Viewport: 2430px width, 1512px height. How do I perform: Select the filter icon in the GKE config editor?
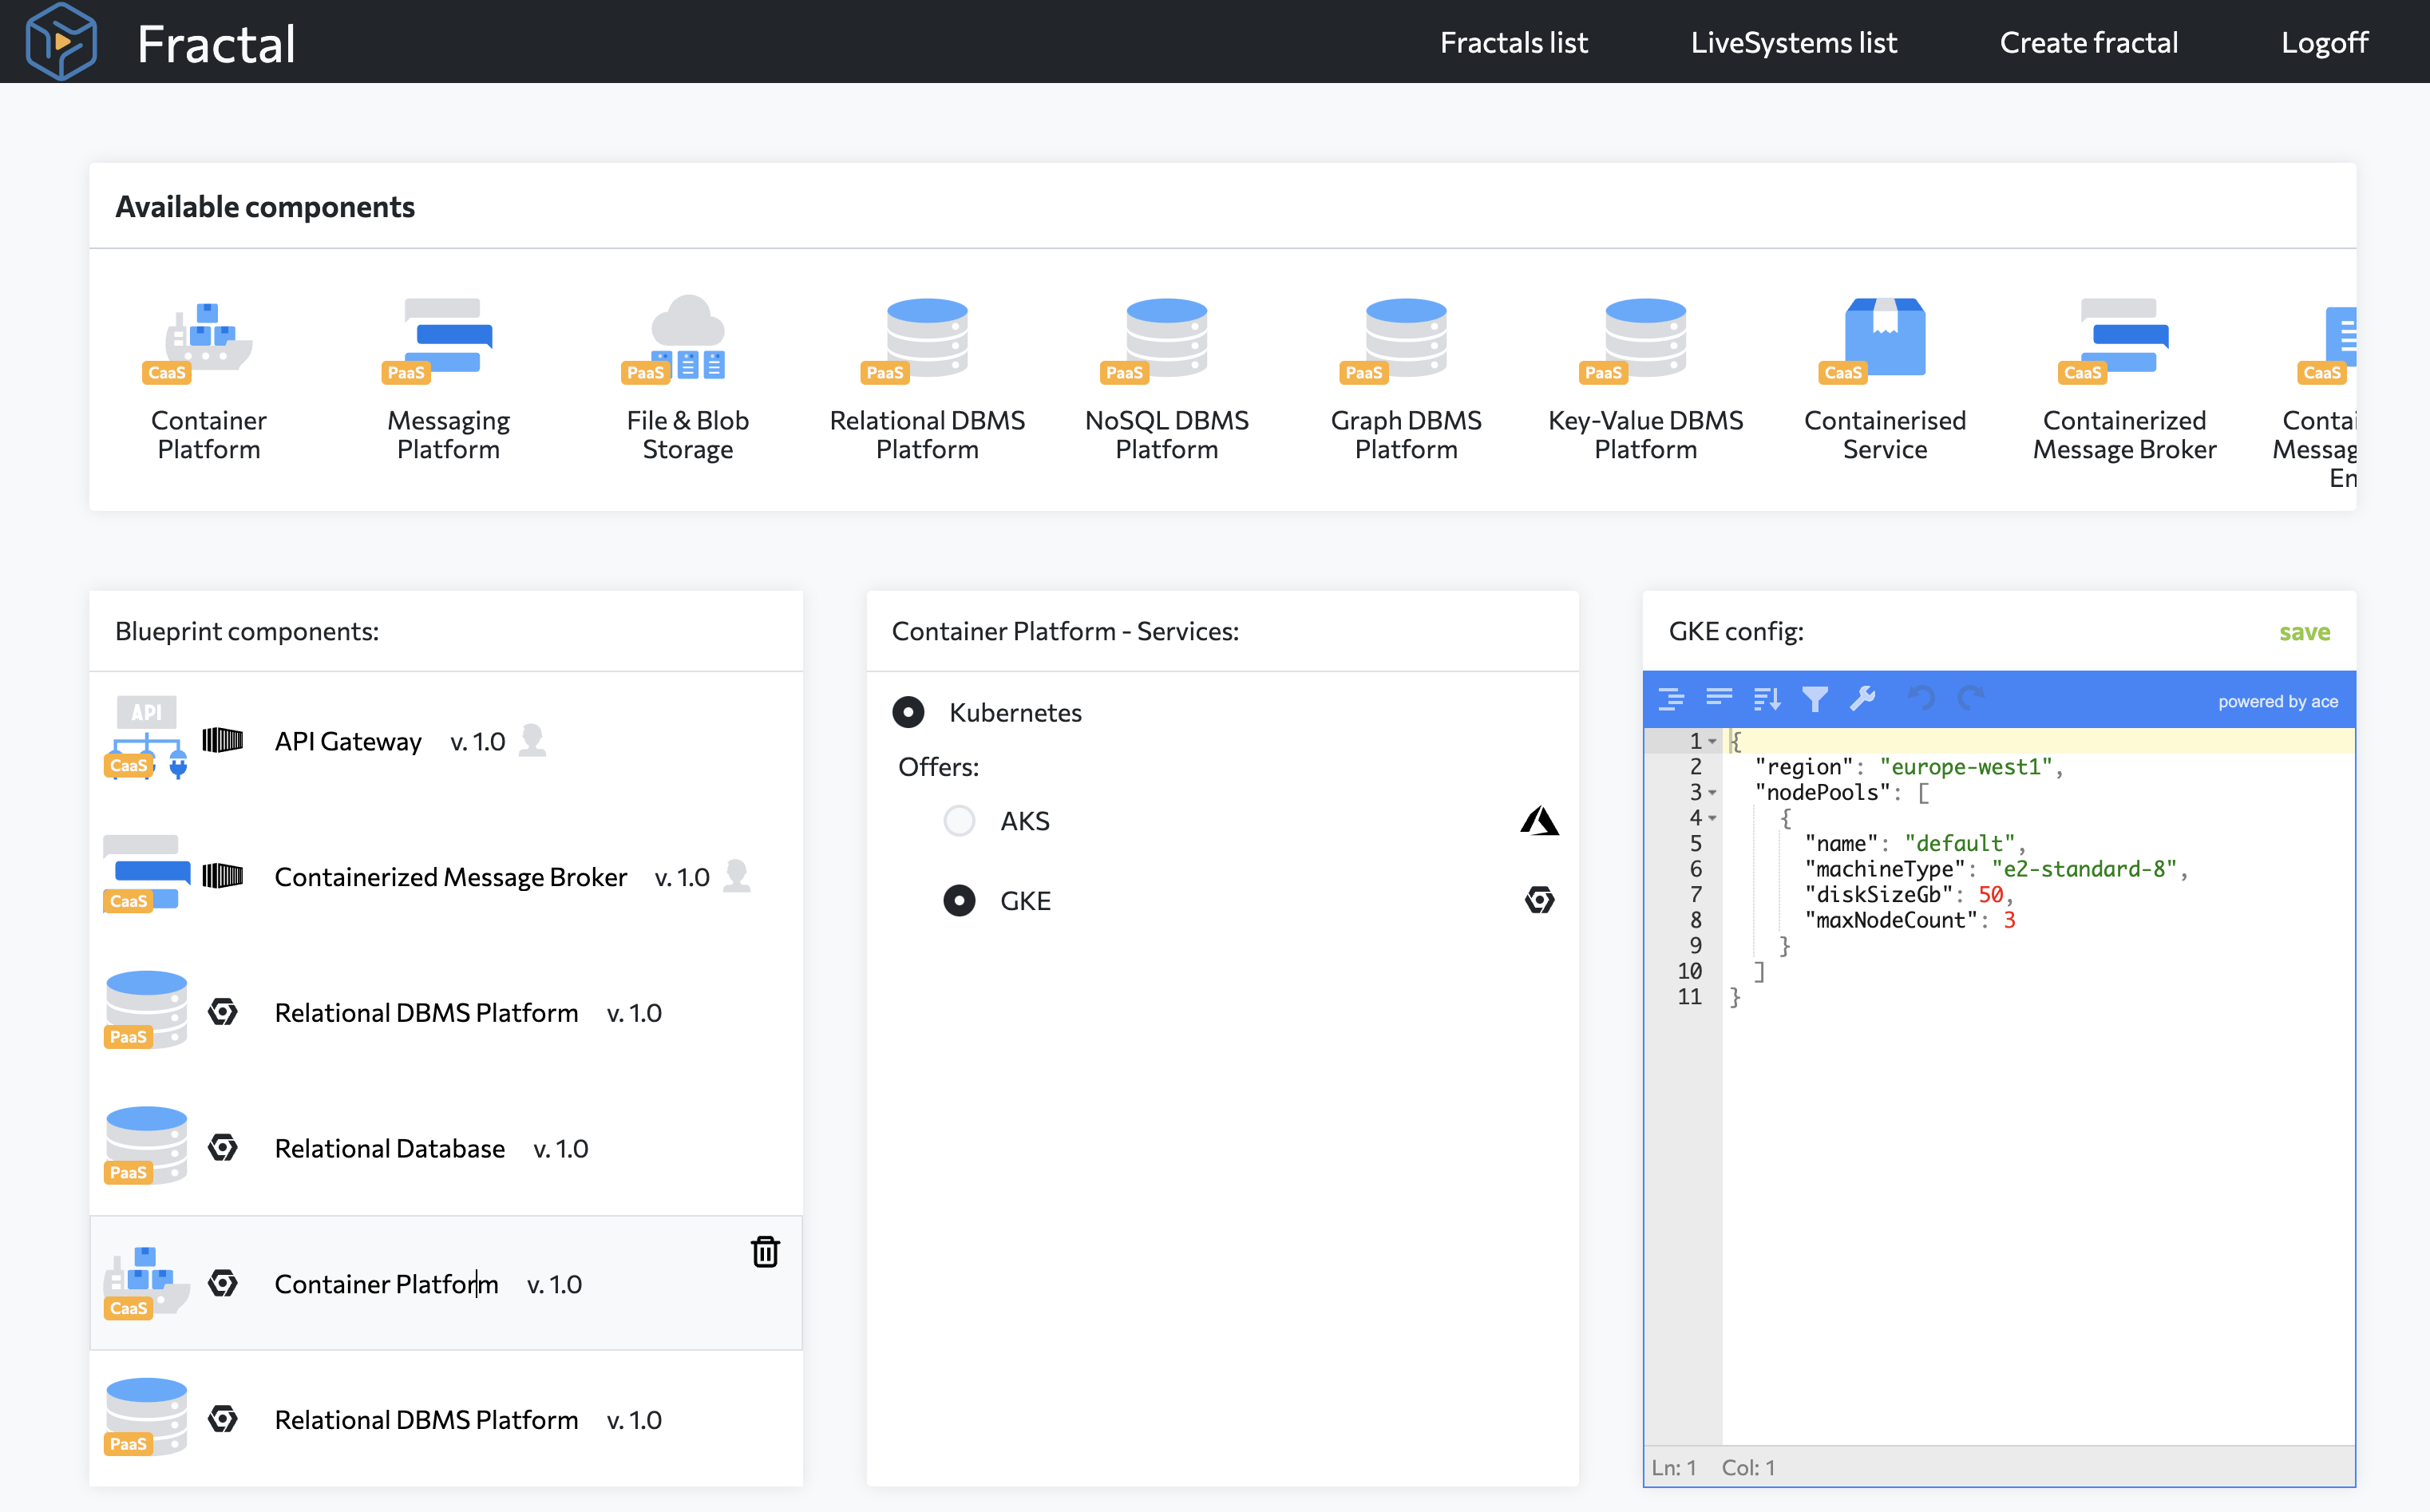coord(1816,698)
